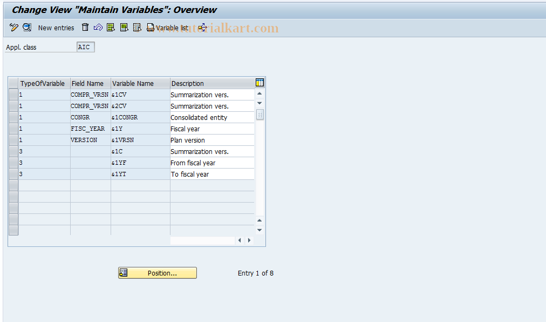Click Variable Name cell '&1Y'
Image resolution: width=546 pixels, height=322 pixels.
tap(140, 129)
